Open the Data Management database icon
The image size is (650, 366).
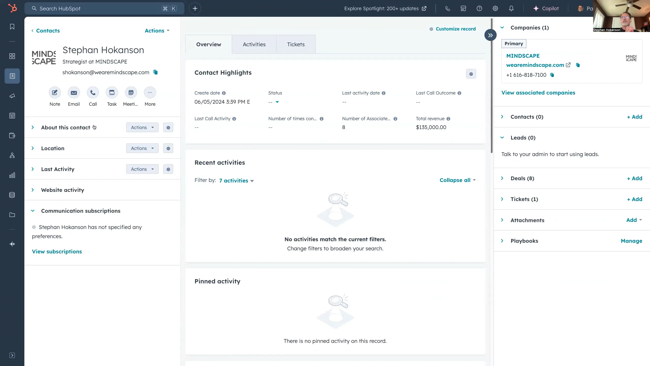click(x=12, y=195)
